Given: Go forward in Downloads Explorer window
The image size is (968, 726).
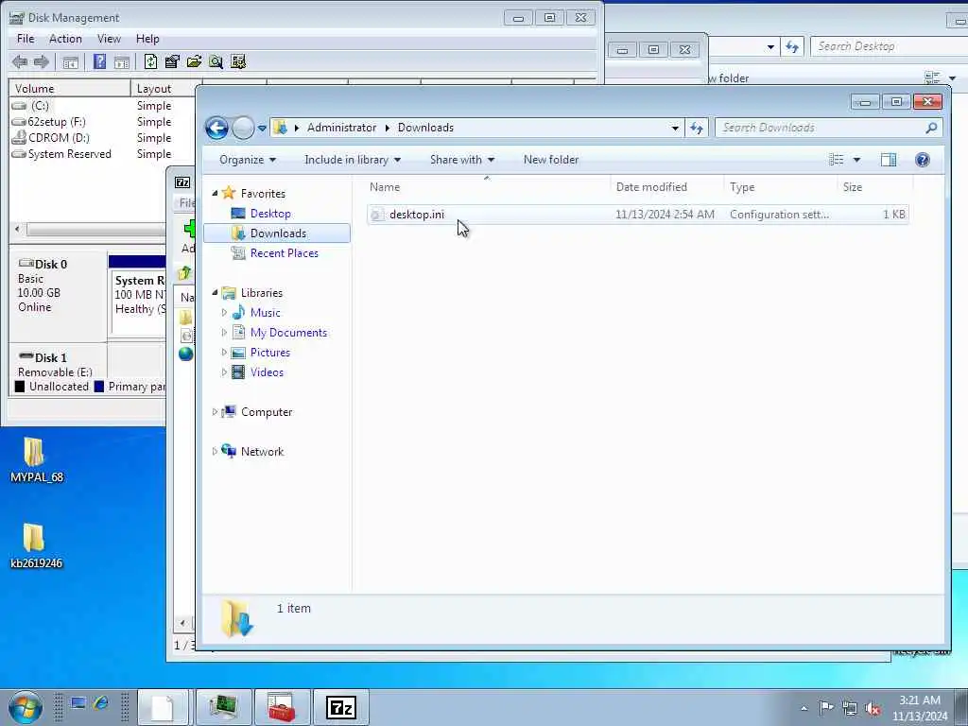Looking at the screenshot, I should click(243, 128).
